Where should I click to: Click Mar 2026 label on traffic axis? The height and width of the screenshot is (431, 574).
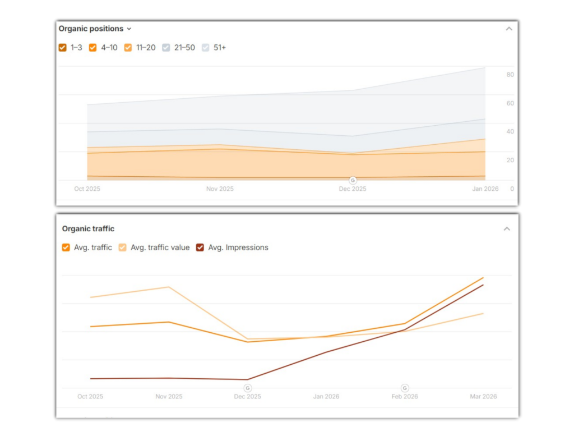tap(483, 397)
